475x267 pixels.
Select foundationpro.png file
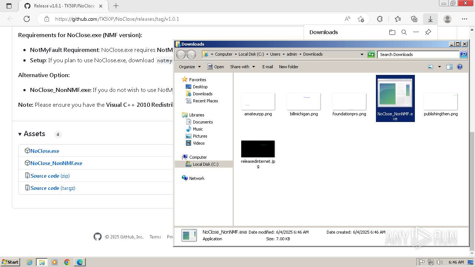(x=349, y=105)
